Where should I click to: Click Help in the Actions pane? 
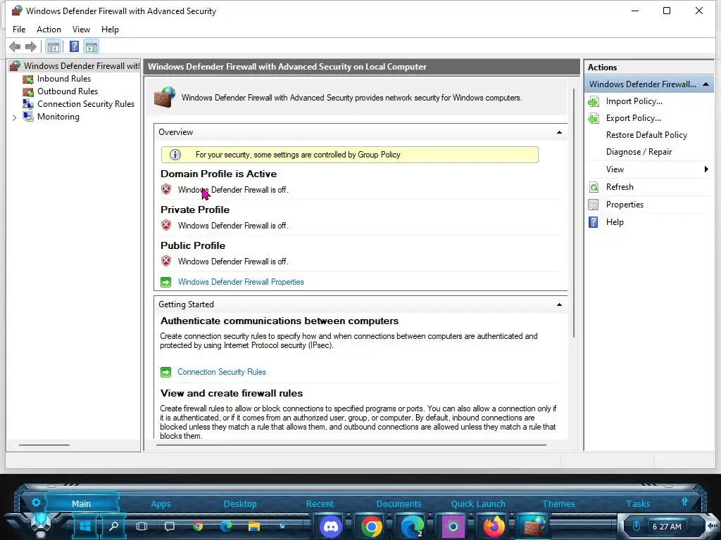point(615,222)
